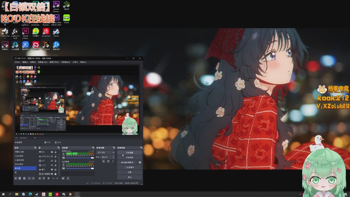The image size is (350, 197).
Task: Open the desktop audio channel options dots
Action: (x=63, y=165)
